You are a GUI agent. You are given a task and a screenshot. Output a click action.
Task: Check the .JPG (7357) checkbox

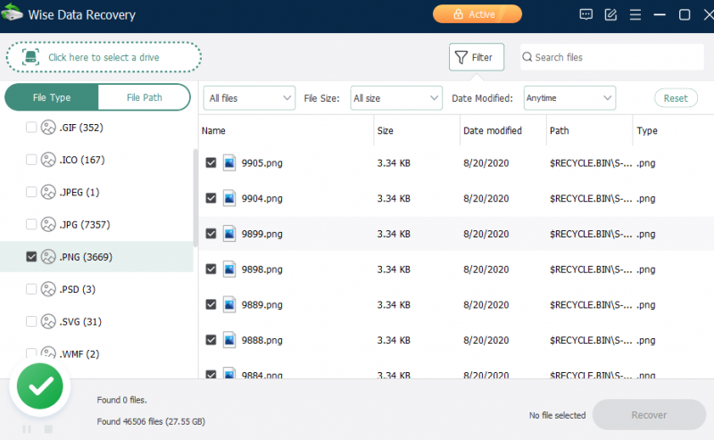31,224
